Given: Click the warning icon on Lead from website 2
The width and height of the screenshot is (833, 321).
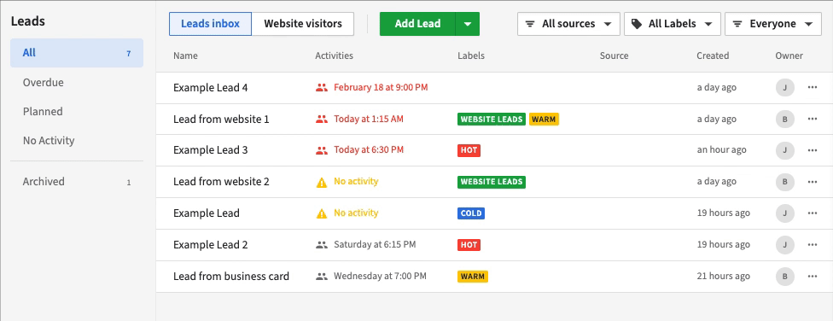Looking at the screenshot, I should coord(322,182).
